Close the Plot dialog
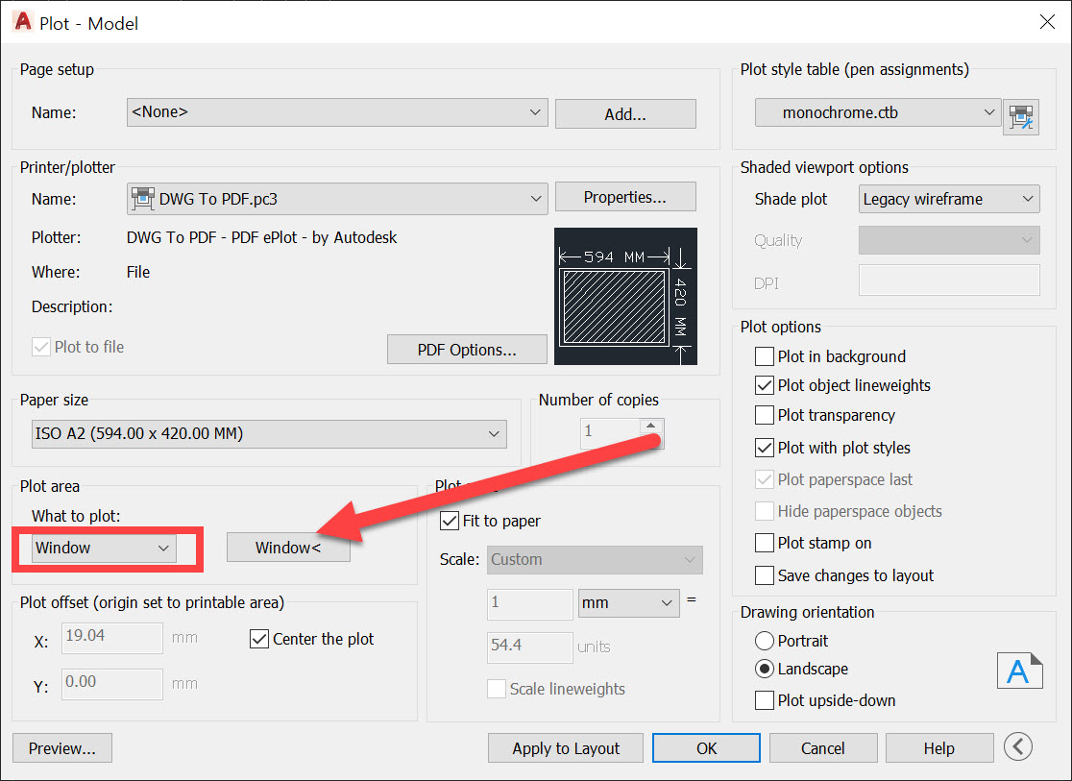The image size is (1072, 781). coord(1047,22)
